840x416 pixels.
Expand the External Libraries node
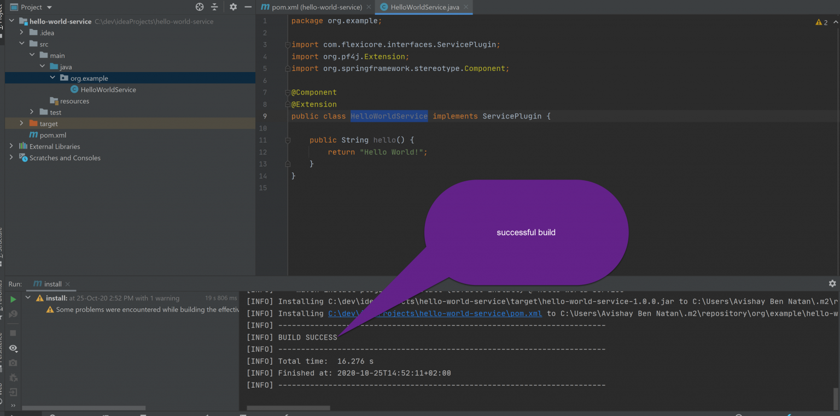[11, 146]
